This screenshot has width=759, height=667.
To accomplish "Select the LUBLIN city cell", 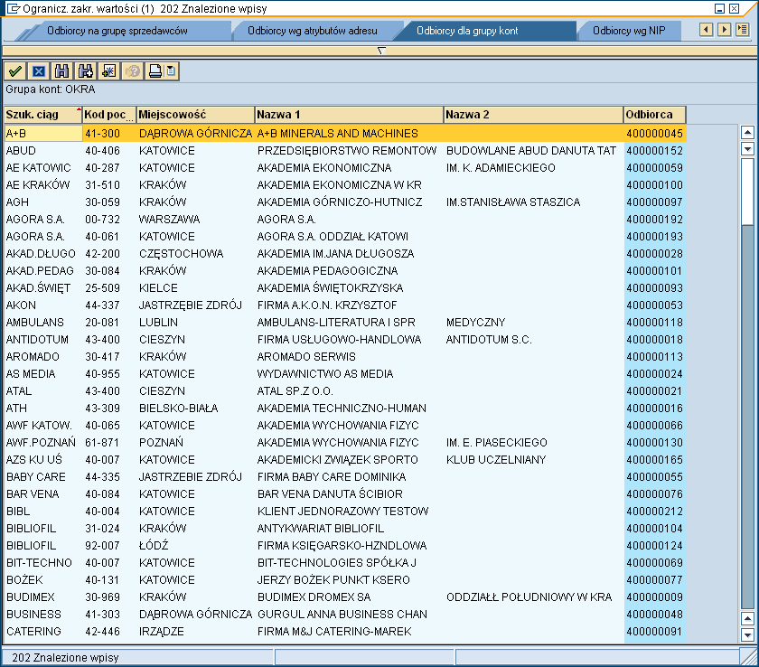I will [x=158, y=323].
